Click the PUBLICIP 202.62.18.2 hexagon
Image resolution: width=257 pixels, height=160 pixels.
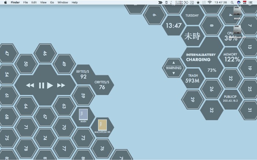click(x=231, y=99)
